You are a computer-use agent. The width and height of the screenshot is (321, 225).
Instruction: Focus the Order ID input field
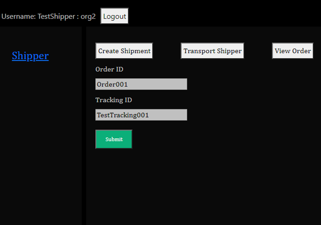(141, 84)
